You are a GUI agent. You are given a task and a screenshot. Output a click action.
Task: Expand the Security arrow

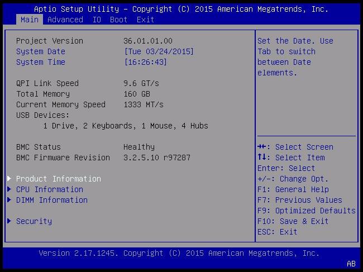coord(9,221)
